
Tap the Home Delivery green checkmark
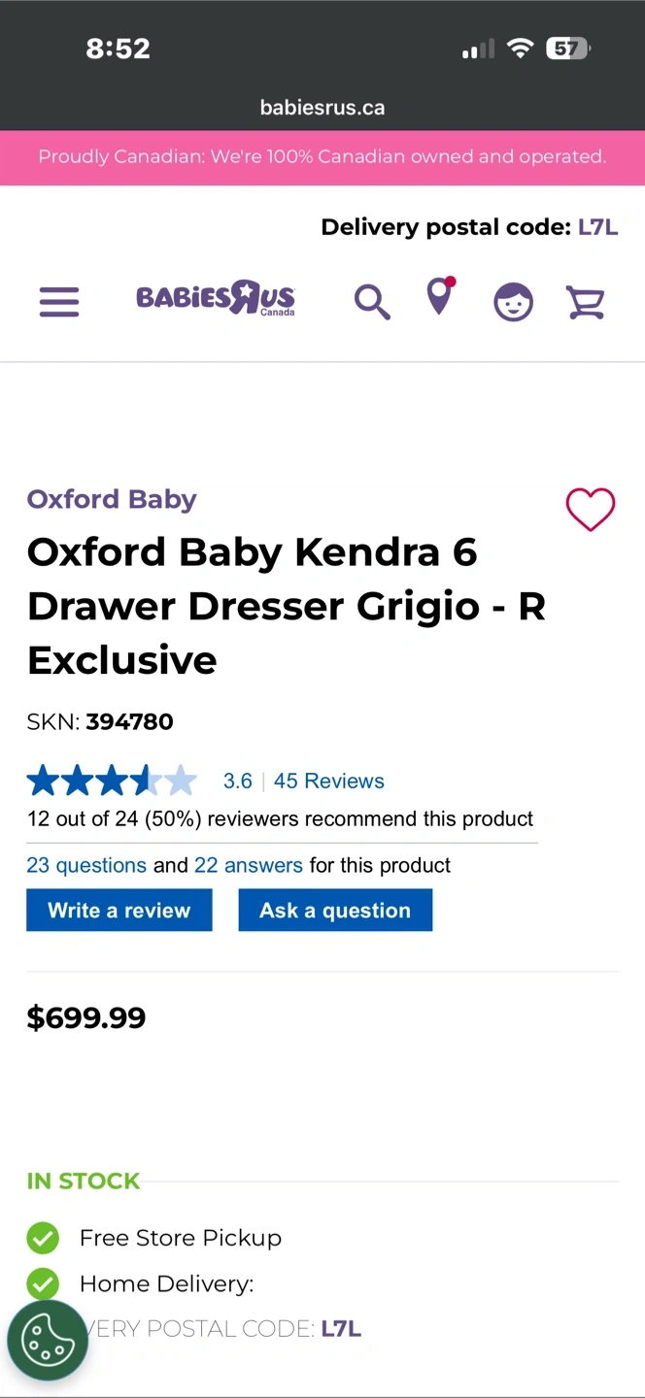tap(43, 1283)
